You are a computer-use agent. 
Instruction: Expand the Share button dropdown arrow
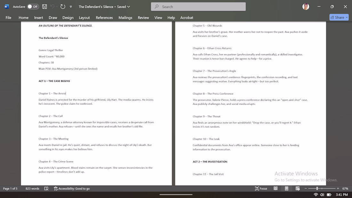pyautogui.click(x=347, y=17)
